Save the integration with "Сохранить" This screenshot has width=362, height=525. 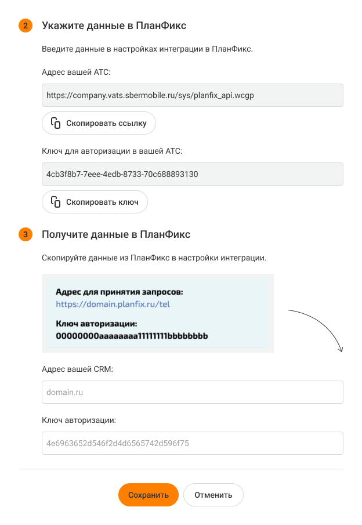[x=149, y=495]
